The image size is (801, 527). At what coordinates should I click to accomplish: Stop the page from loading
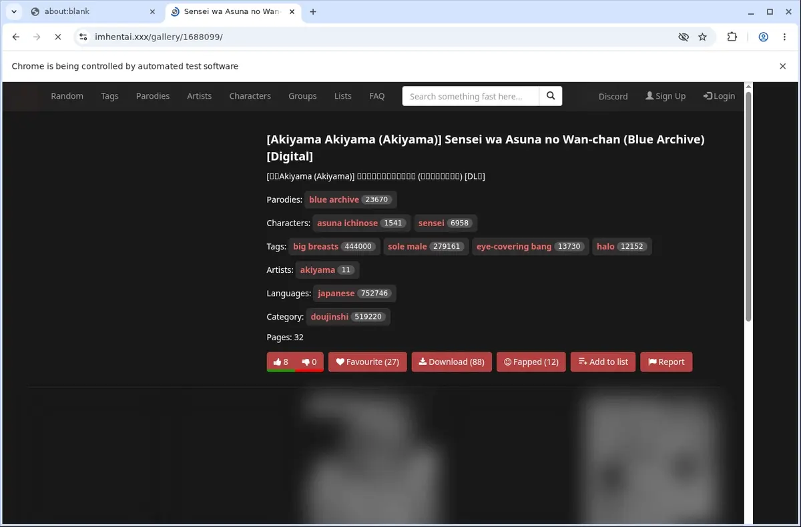(x=57, y=37)
